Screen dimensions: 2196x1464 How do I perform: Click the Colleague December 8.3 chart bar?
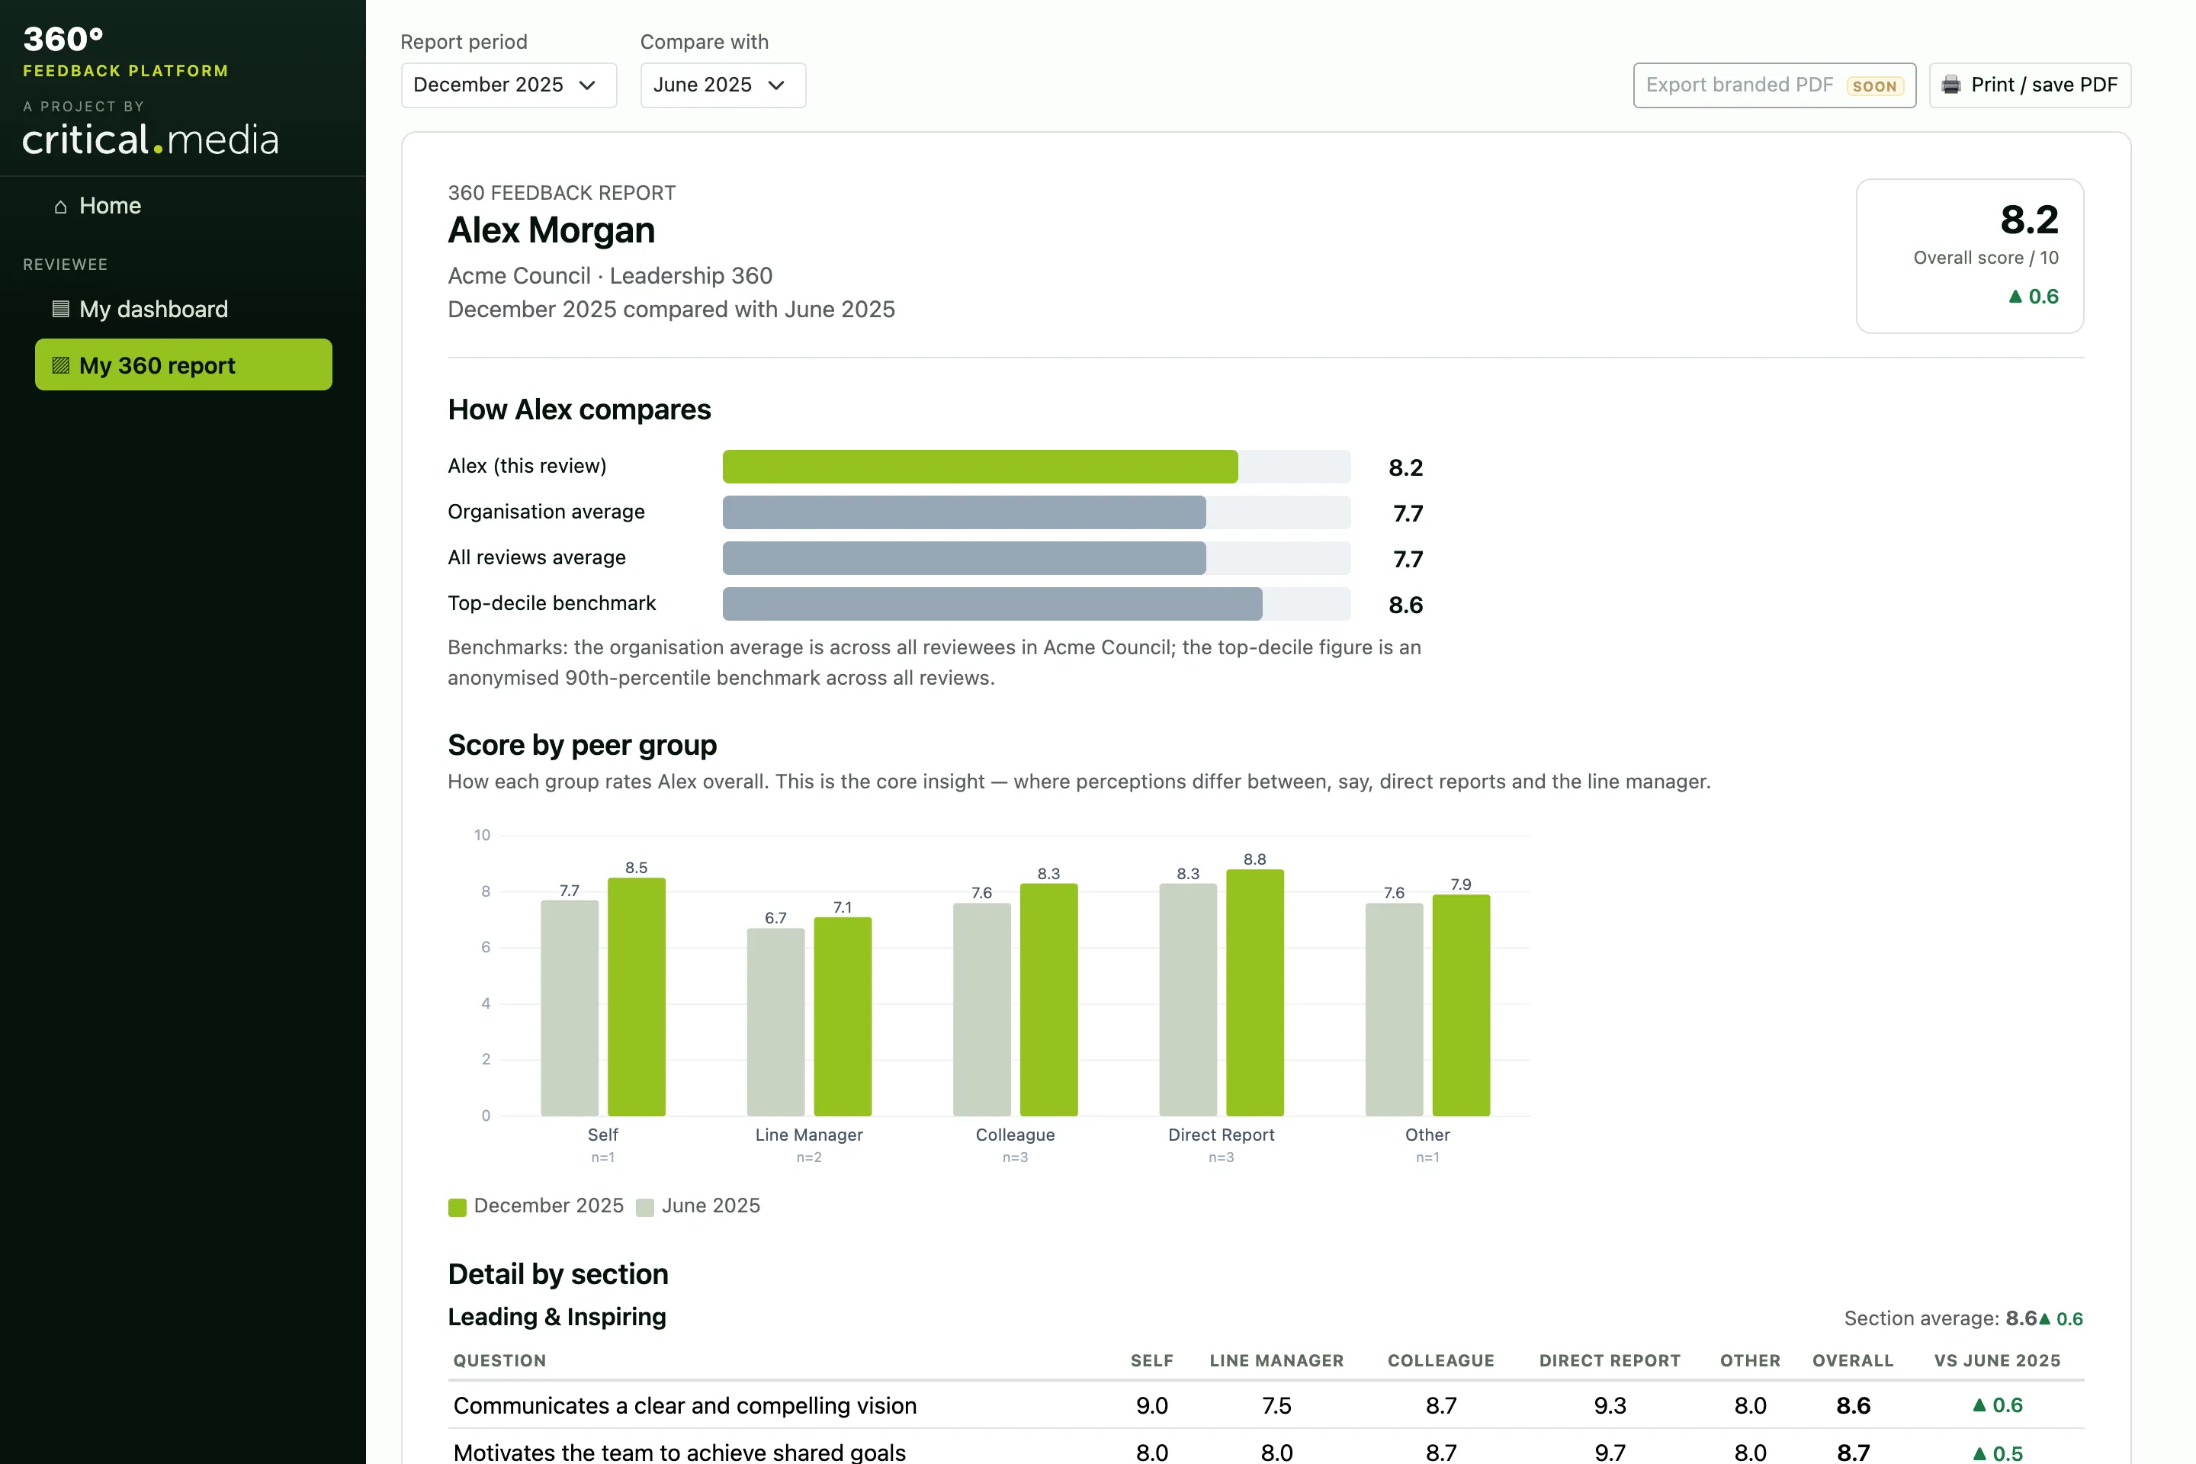1048,1000
